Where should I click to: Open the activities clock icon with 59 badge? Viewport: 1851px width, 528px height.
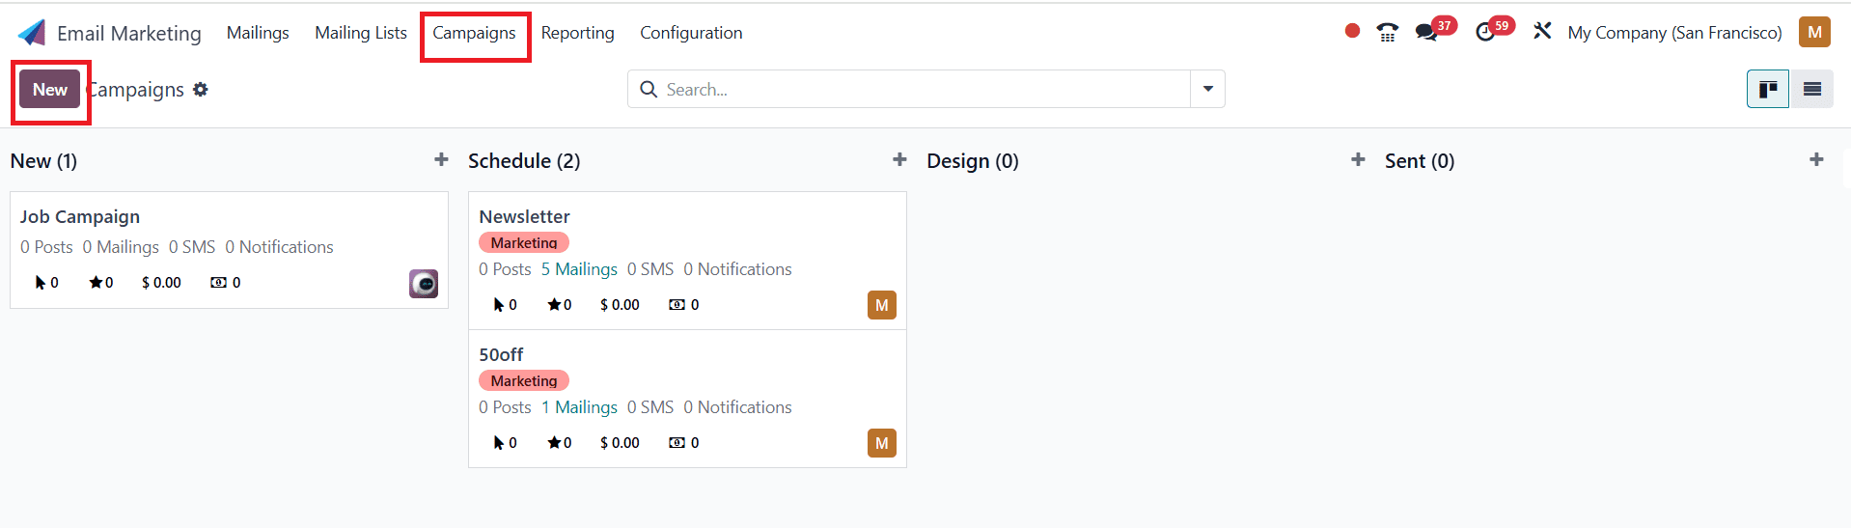pyautogui.click(x=1485, y=33)
